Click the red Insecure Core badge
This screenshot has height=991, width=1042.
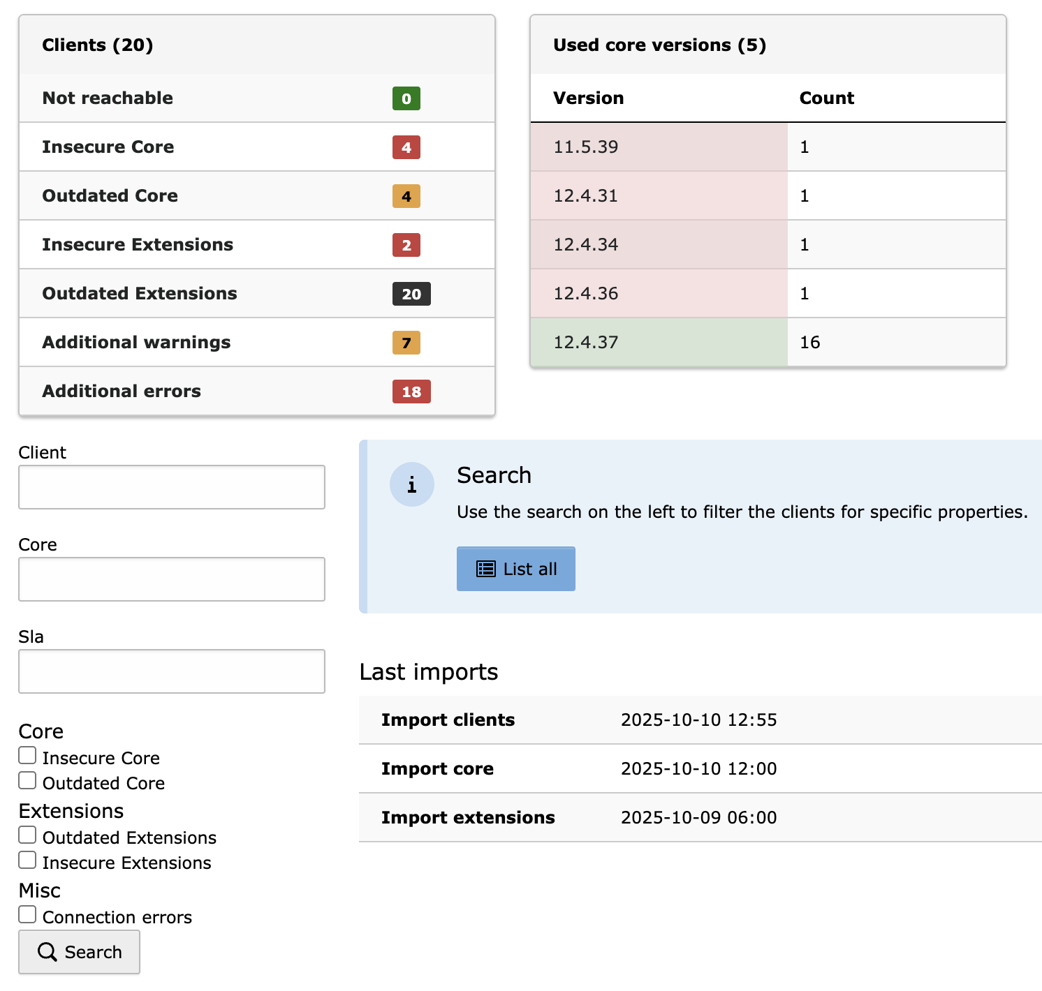(406, 147)
